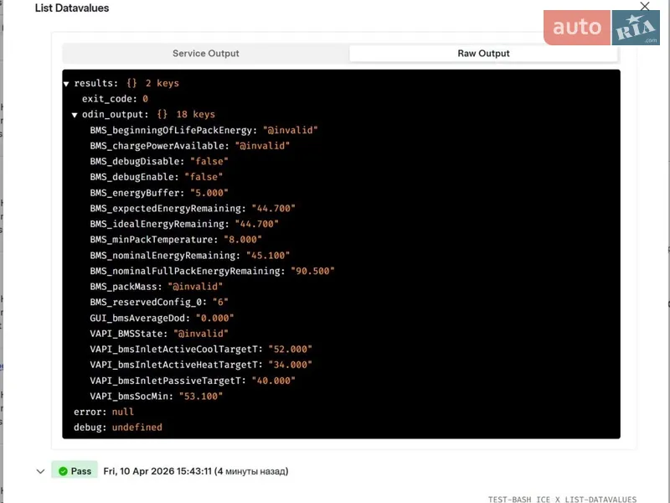
Task: Click the Pass status badge
Action: coord(75,471)
